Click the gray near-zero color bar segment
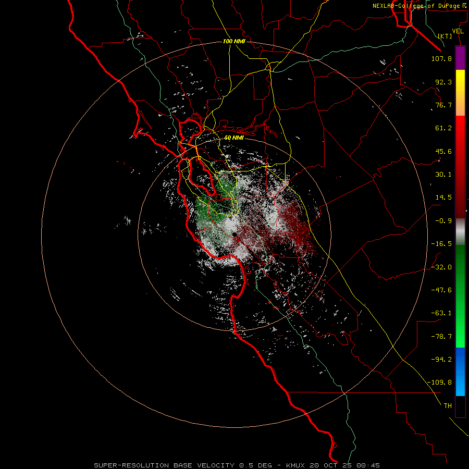 pyautogui.click(x=460, y=232)
